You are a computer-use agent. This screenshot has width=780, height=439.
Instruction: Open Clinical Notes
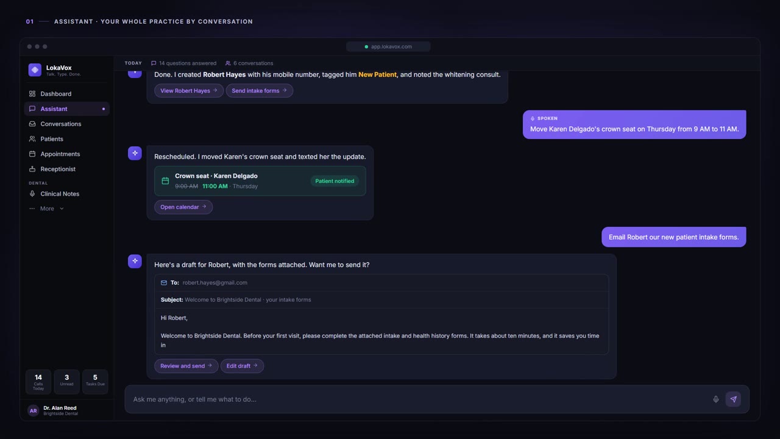pos(67,194)
